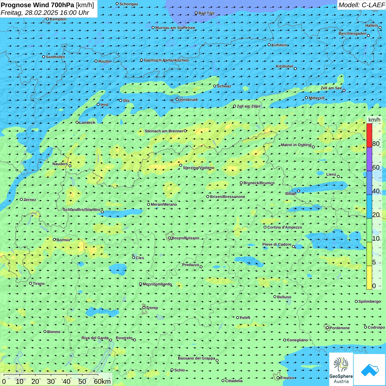Screen dimensions: 386x386
Task: Click the 'Murnau am Staffelsee' label
Action: coord(175,28)
